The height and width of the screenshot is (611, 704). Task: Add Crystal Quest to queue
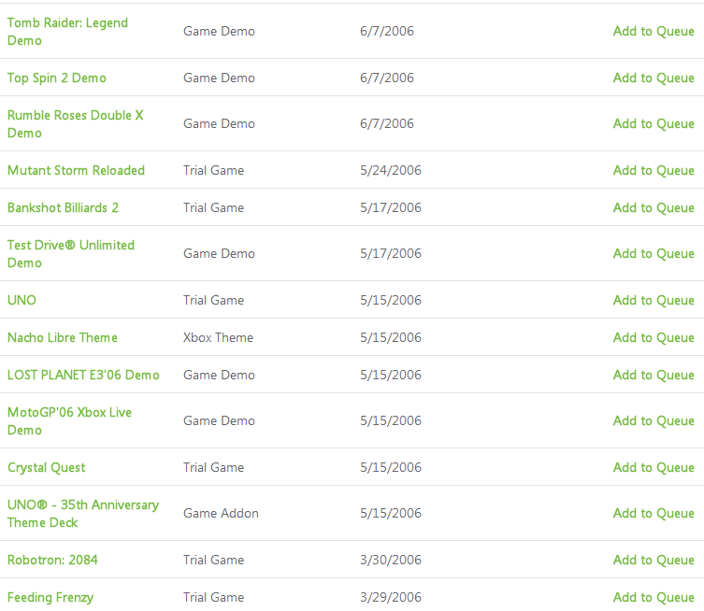[654, 467]
